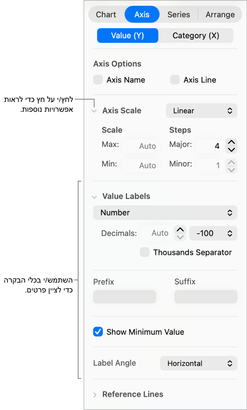Enable the Thousands Separator checkbox
This screenshot has width=247, height=410.
coord(144,252)
